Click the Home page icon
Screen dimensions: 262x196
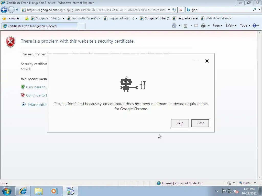click(174, 26)
